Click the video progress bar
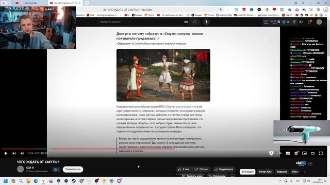This screenshot has width=330, height=185. [x=164, y=149]
